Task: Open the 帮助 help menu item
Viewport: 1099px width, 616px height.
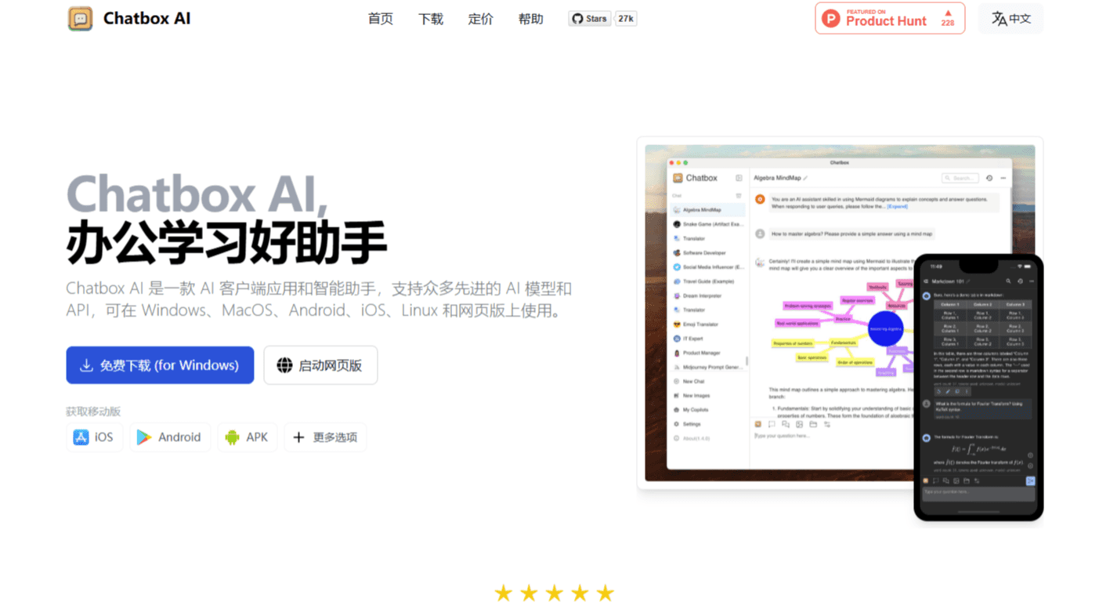Action: (x=531, y=19)
